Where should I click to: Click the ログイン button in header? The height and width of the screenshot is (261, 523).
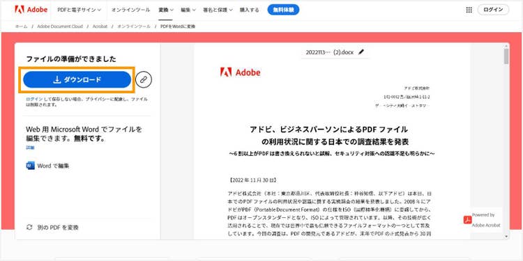click(493, 10)
